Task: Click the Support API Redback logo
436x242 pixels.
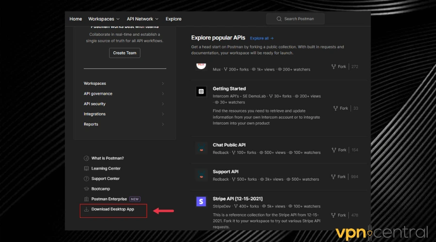Action: pos(201,175)
